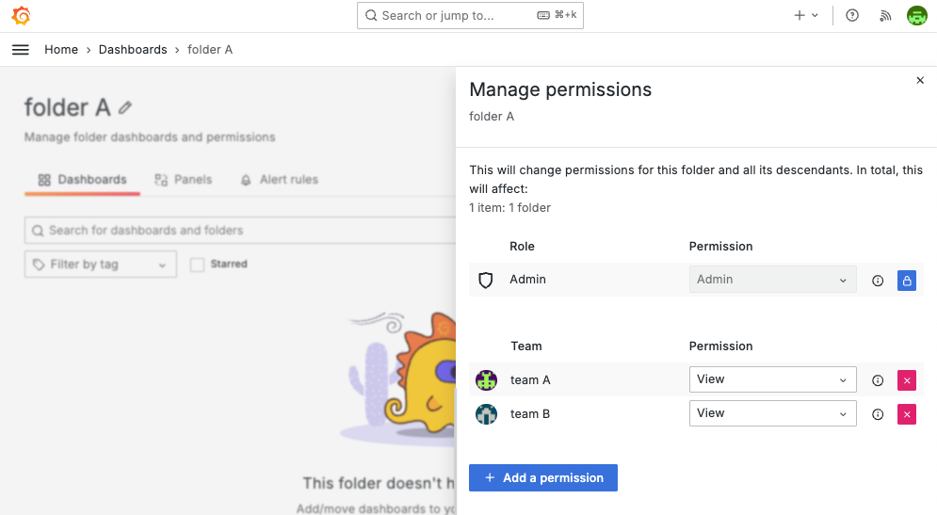This screenshot has width=937, height=515.
Task: Click the Search or jump to field
Action: pyautogui.click(x=470, y=16)
